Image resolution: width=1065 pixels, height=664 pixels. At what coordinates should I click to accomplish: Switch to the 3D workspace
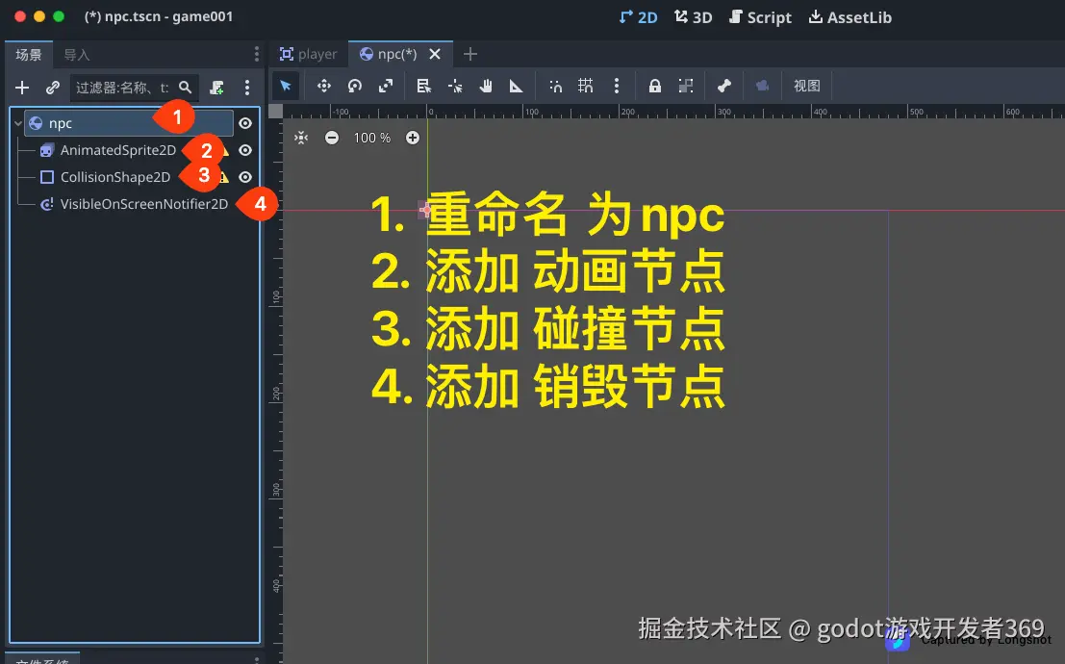694,17
